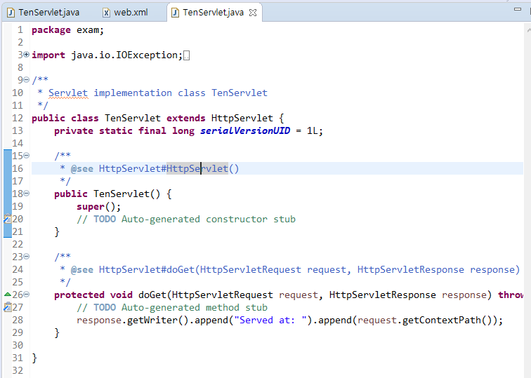Click highlighted 'HttpServlet()' on line 16
Screen dimensions: 531x378
[202, 168]
